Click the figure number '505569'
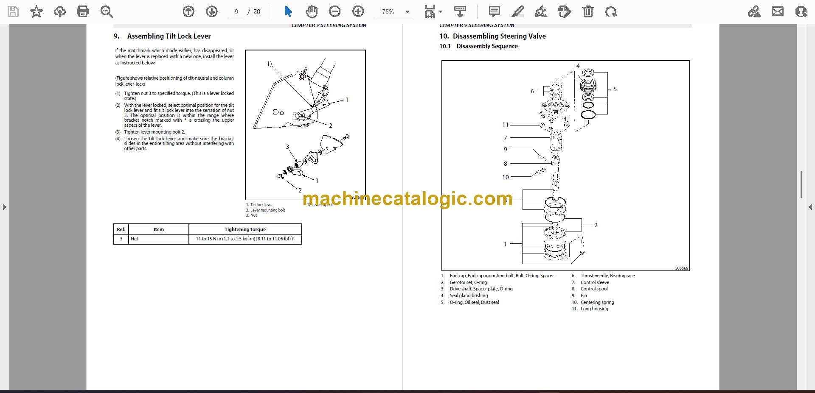This screenshot has height=393, width=815. point(682,268)
